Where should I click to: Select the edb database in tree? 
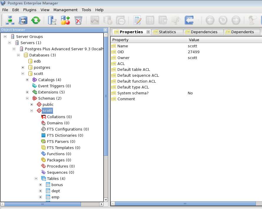point(37,61)
